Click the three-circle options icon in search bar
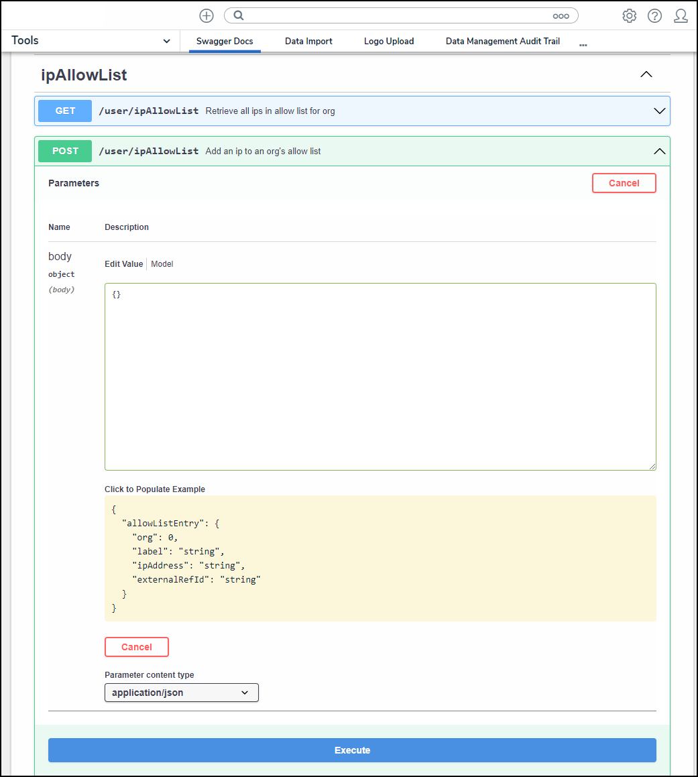This screenshot has width=698, height=777. [561, 16]
